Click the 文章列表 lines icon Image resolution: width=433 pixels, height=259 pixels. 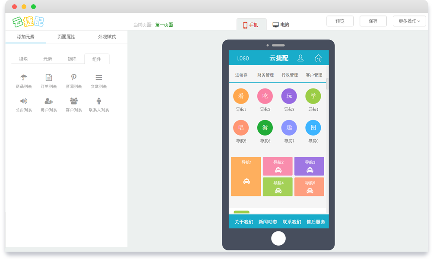click(99, 78)
